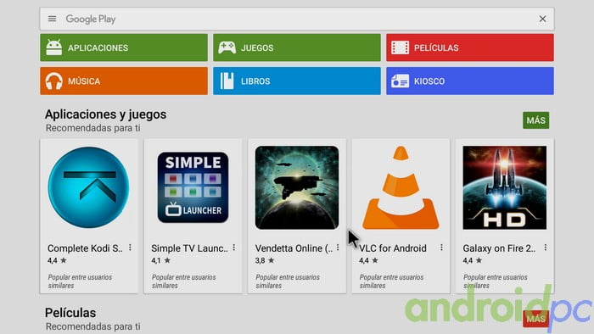The width and height of the screenshot is (594, 334).
Task: Open the hamburger navigation menu
Action: click(x=53, y=19)
